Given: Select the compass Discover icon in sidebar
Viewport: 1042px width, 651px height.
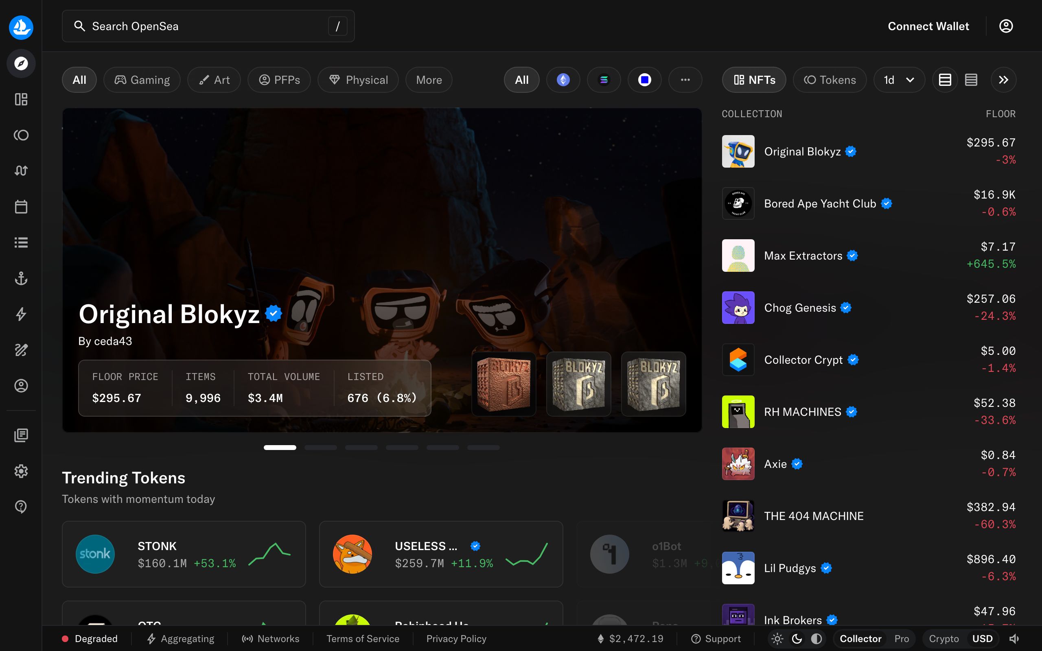Looking at the screenshot, I should click(x=21, y=64).
